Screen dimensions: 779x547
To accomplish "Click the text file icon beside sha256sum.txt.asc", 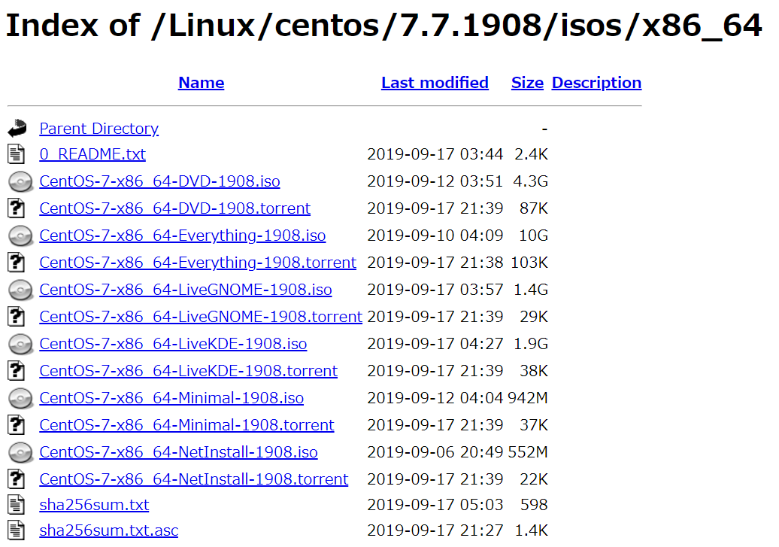I will pos(20,530).
